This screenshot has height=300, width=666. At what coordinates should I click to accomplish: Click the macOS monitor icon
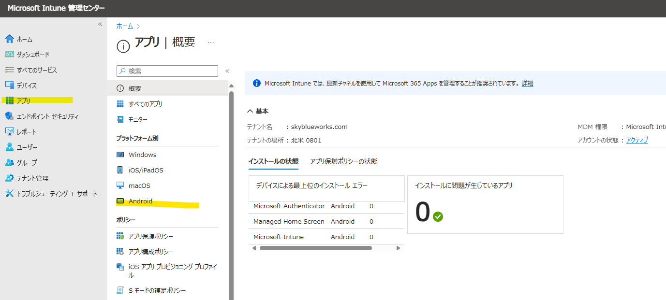click(x=120, y=186)
